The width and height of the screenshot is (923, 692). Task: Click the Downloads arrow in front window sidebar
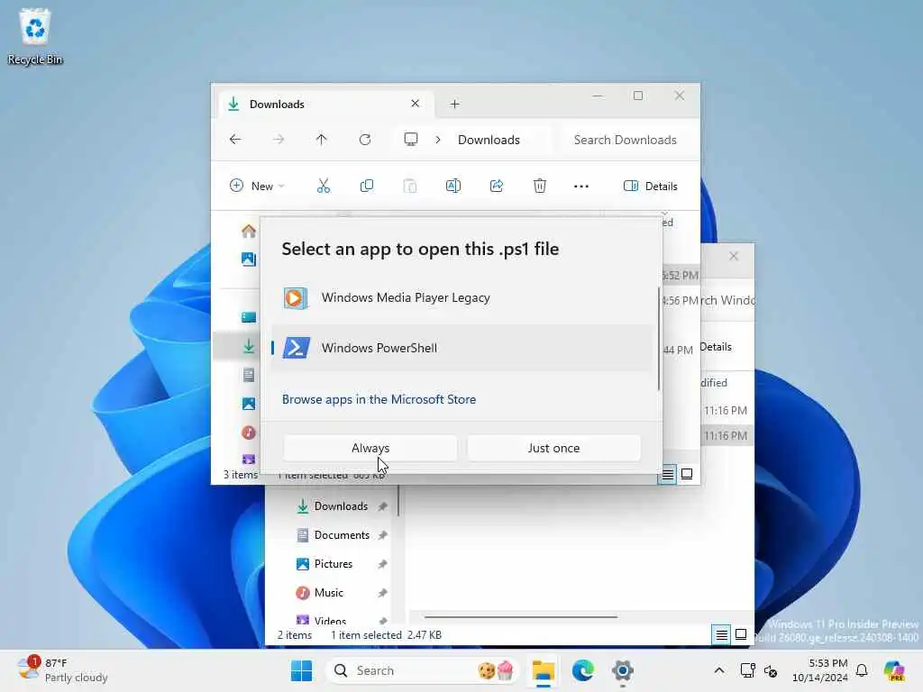point(249,347)
